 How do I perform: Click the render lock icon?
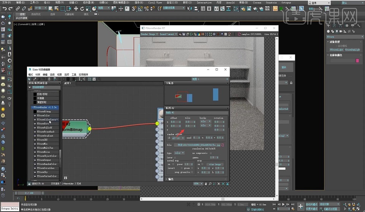click(291, 83)
